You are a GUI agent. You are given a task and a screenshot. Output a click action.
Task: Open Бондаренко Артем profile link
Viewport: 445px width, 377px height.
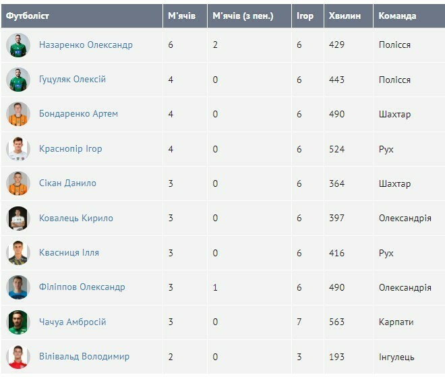pos(78,114)
